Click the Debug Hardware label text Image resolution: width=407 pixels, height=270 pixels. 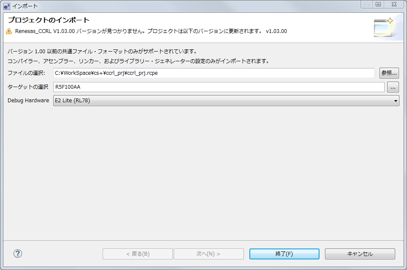28,101
